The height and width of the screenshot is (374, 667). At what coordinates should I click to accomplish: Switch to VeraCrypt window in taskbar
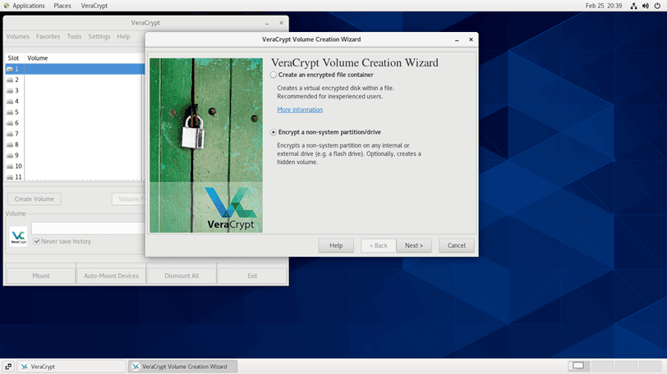71,367
